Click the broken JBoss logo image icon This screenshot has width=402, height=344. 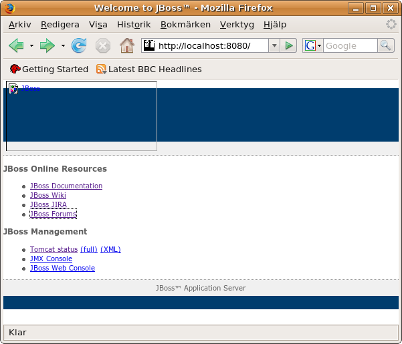tap(13, 89)
